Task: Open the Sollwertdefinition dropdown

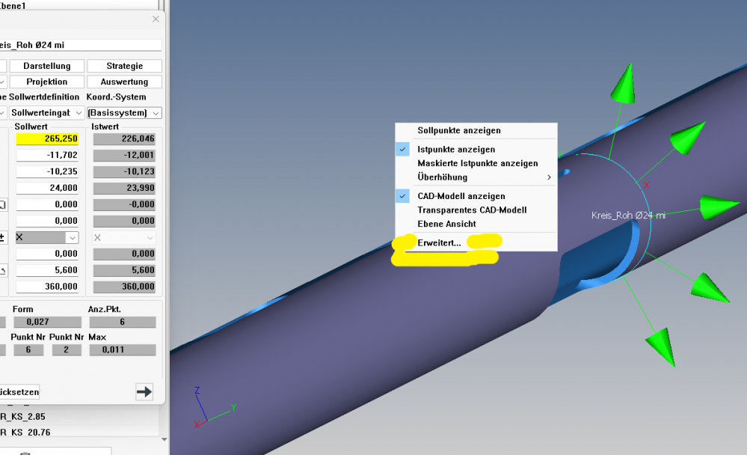Action: 44,113
